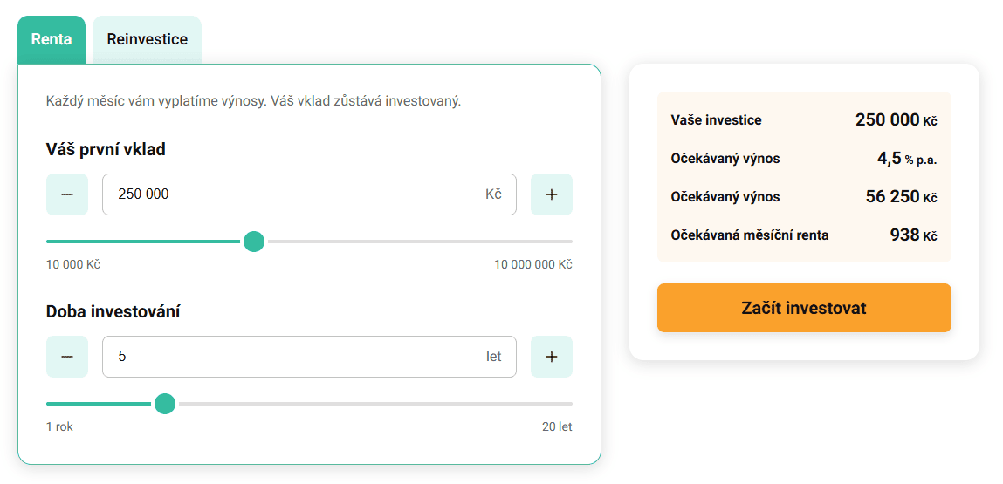
Task: Click the 4,5 % p.a. yield value
Action: point(906,159)
